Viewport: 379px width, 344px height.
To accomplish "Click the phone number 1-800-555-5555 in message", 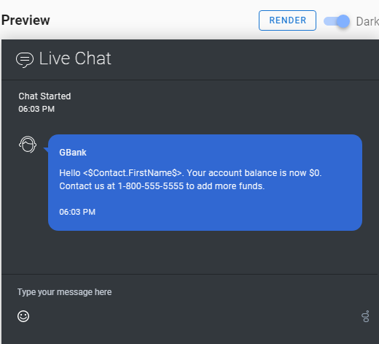I will click(x=151, y=186).
